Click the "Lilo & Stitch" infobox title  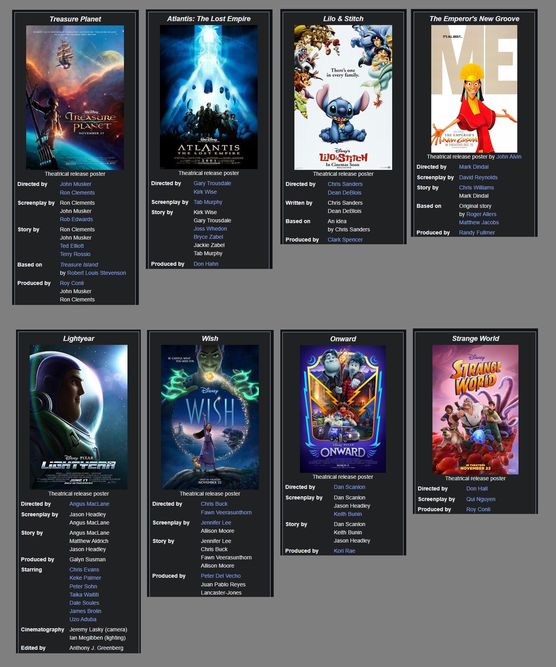pyautogui.click(x=343, y=19)
